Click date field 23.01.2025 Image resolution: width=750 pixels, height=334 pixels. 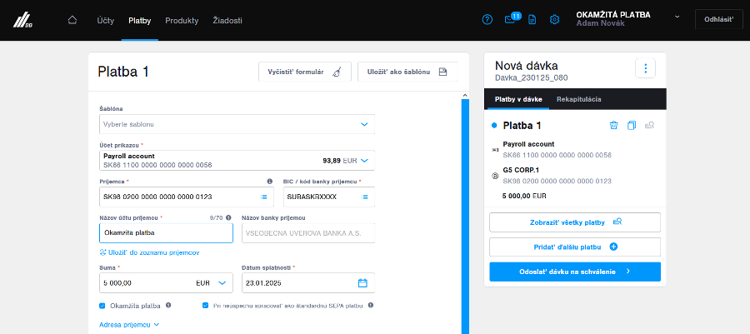(308, 283)
